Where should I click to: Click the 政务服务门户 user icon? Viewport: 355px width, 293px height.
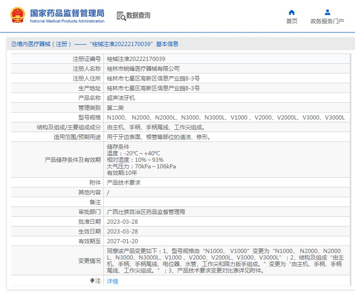[x=327, y=12]
